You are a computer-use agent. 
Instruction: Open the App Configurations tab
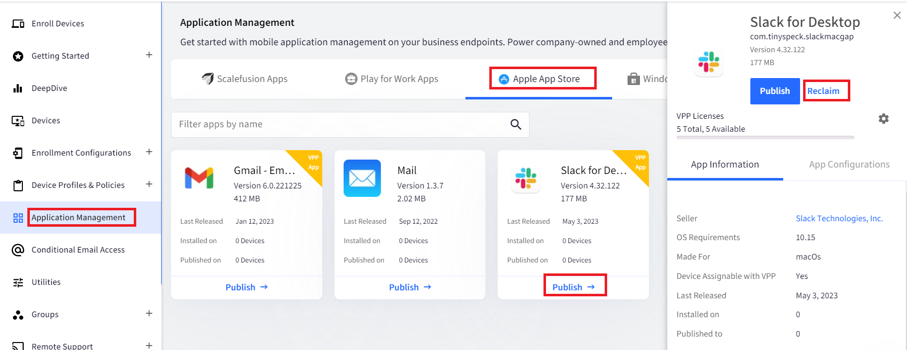pos(849,165)
